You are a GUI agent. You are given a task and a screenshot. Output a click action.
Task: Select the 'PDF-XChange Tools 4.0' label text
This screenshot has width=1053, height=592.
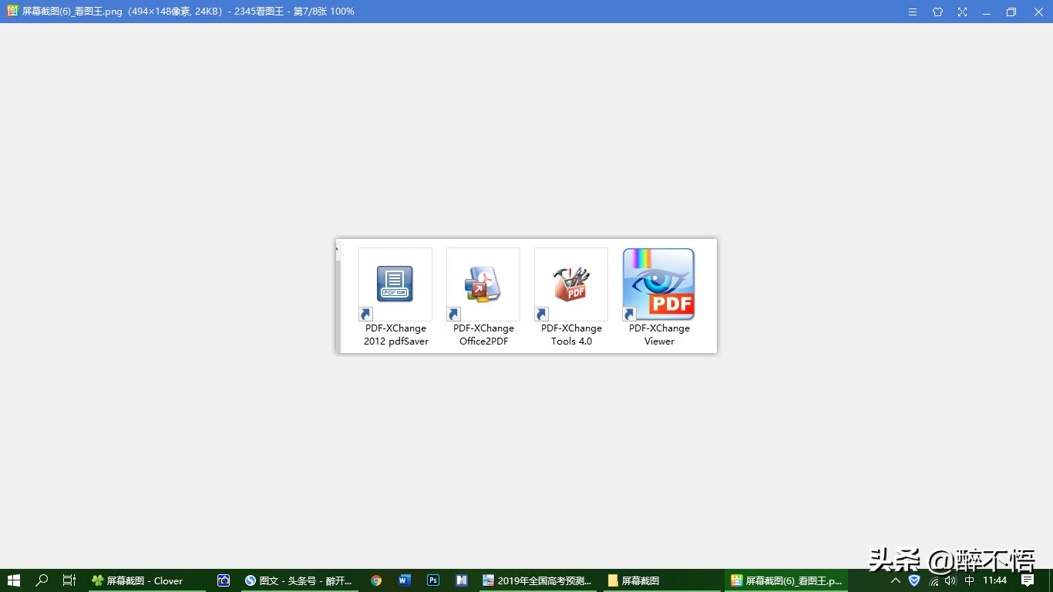572,335
